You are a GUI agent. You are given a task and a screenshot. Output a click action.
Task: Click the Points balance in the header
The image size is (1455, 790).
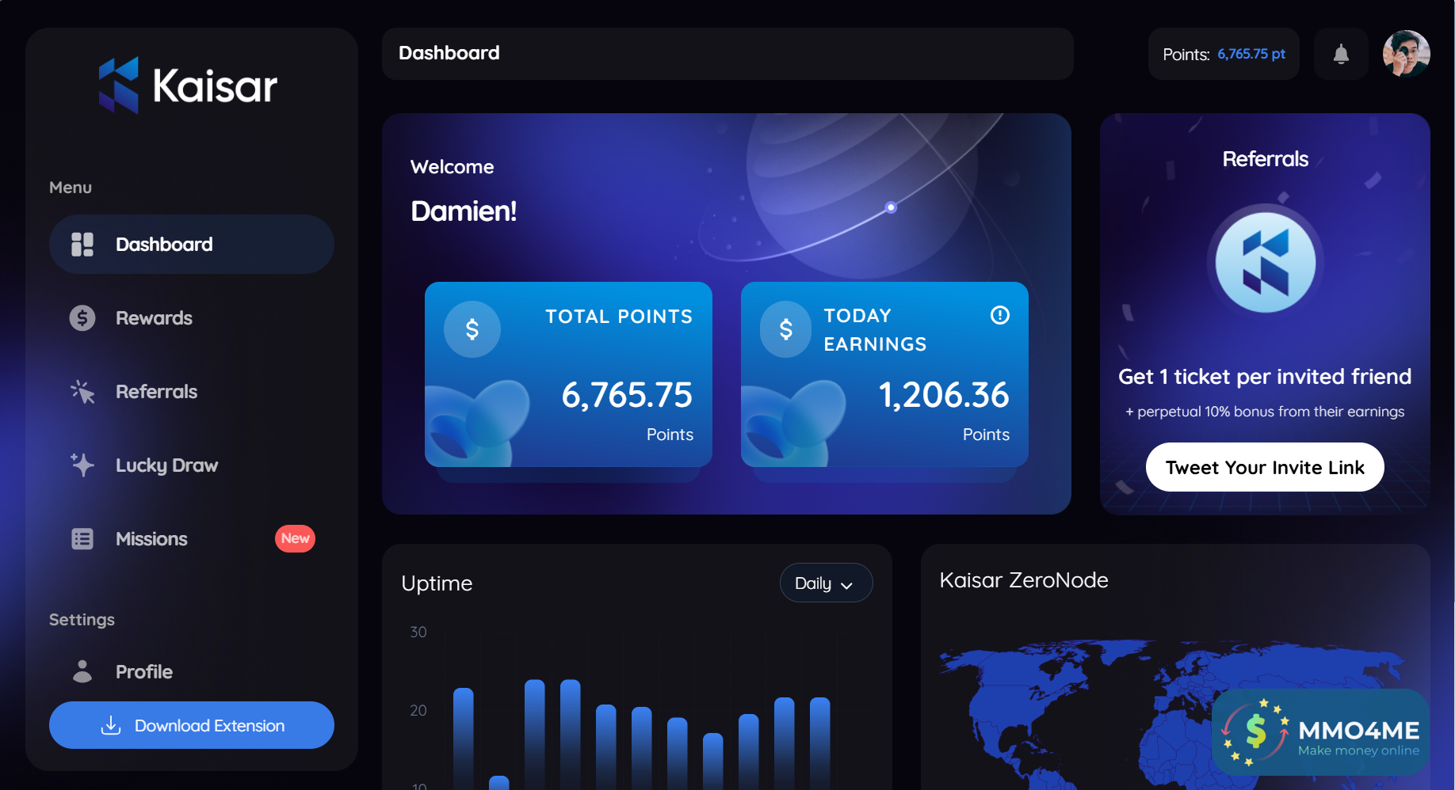[x=1224, y=54]
